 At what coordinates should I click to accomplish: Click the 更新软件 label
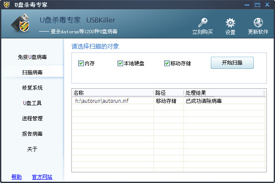click(258, 32)
